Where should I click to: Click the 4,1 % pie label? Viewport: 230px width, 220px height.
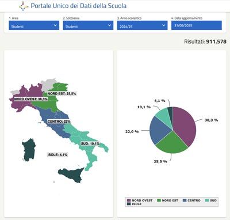coord(160,101)
